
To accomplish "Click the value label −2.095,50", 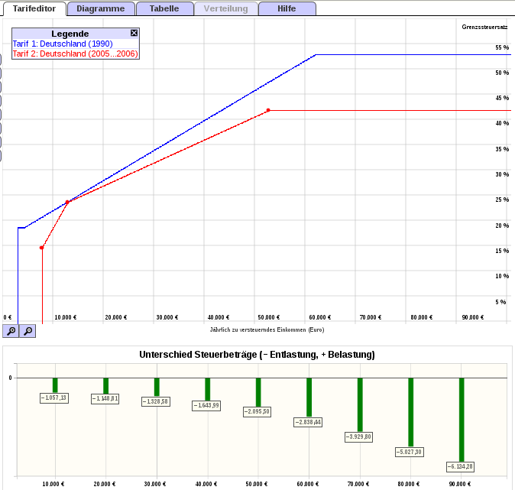I will [x=257, y=411].
